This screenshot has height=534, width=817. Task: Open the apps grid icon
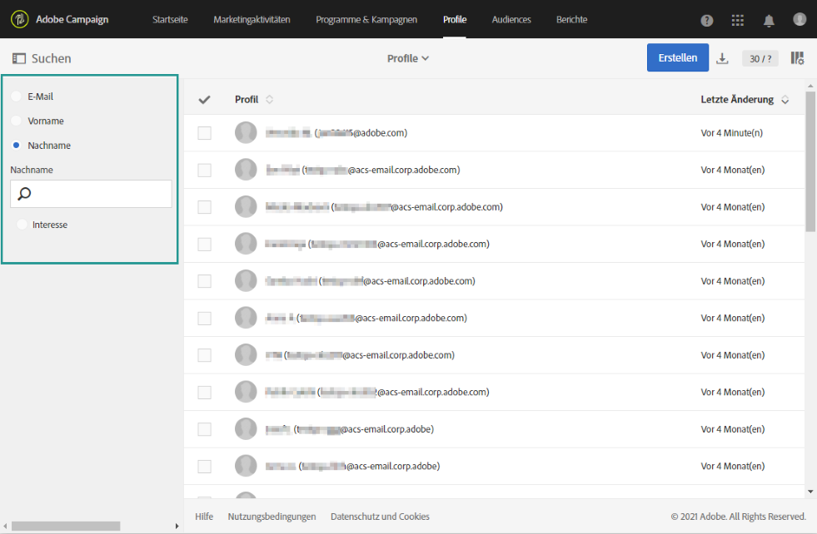[x=737, y=20]
